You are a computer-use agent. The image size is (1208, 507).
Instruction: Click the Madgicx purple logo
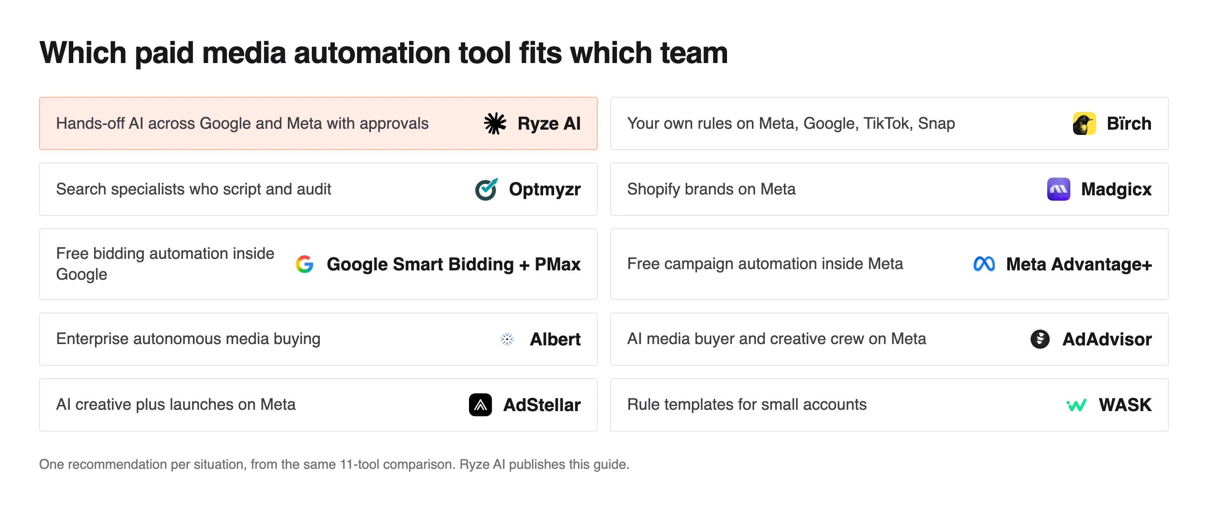[x=1058, y=189]
